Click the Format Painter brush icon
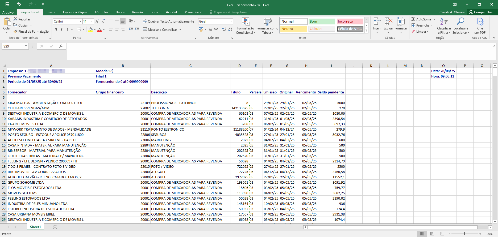 tap(16, 32)
